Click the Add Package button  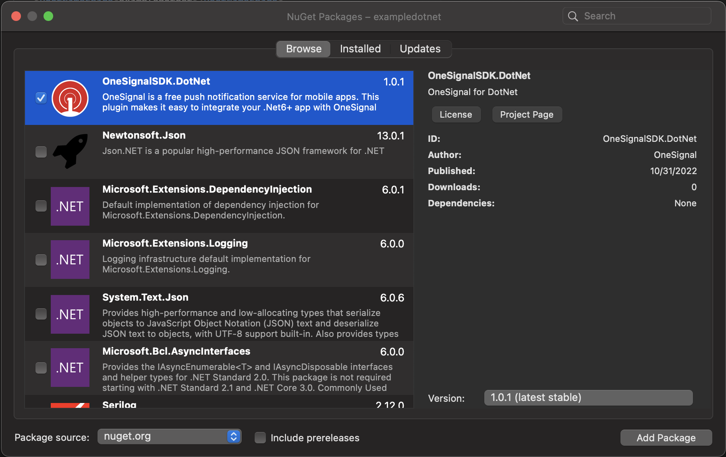tap(666, 438)
